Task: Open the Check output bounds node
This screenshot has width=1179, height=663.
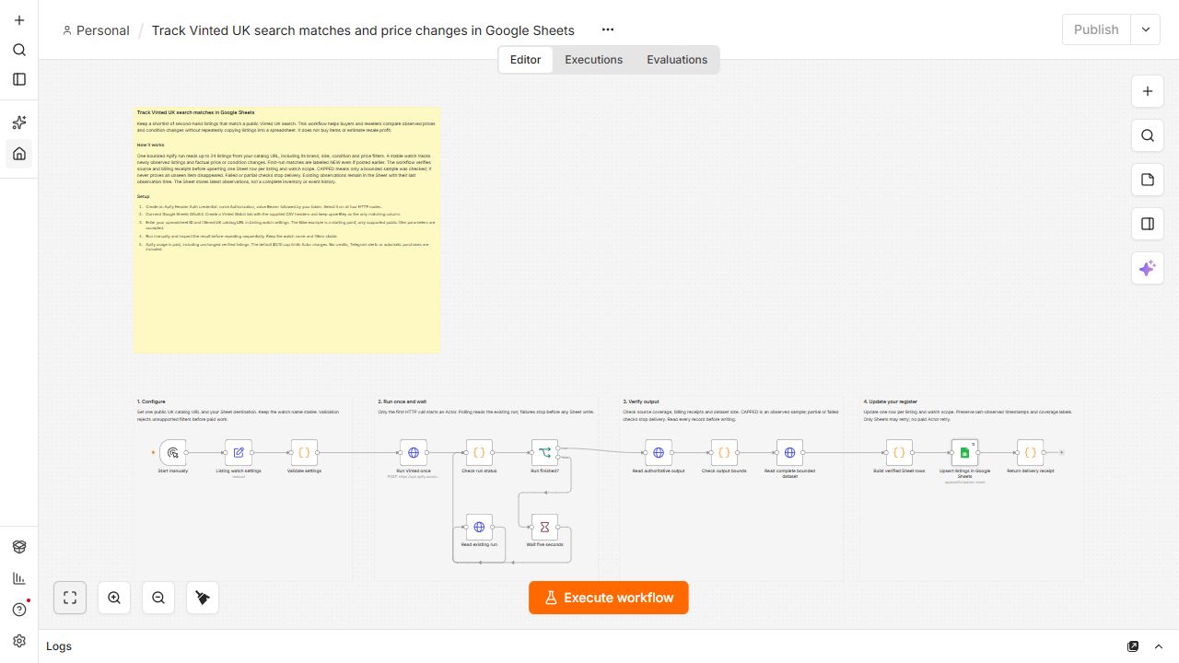Action: (724, 452)
